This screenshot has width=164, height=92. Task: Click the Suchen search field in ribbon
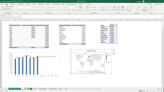point(90,4)
